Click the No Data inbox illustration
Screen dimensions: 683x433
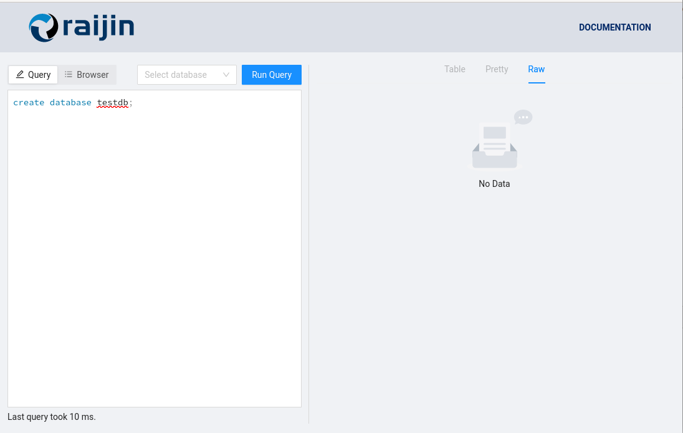(499, 139)
